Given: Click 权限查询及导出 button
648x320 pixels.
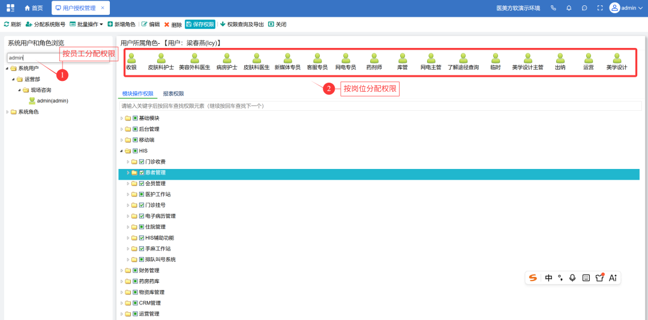Looking at the screenshot, I should [x=242, y=25].
